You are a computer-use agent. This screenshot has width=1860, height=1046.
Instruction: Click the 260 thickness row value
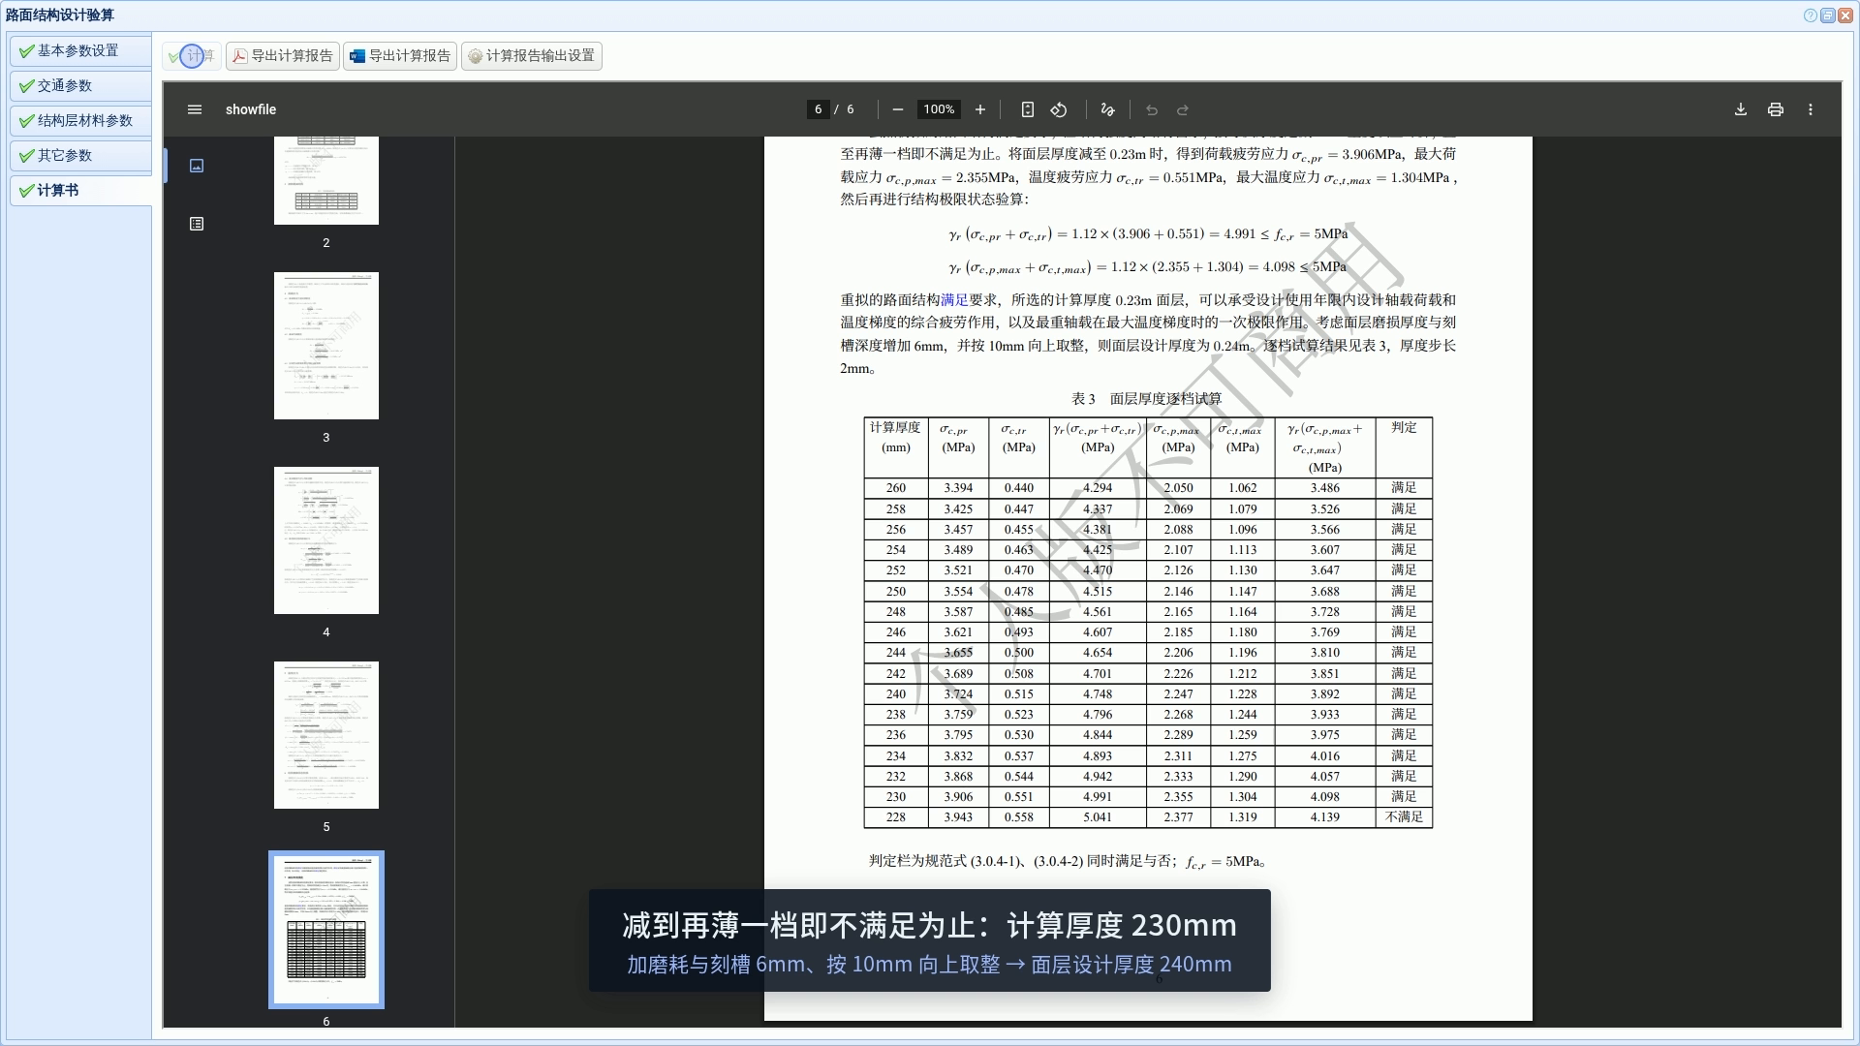click(896, 488)
